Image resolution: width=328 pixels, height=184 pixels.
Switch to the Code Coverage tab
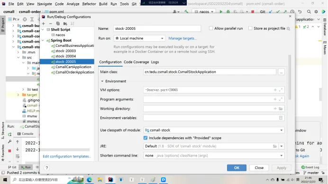136,62
